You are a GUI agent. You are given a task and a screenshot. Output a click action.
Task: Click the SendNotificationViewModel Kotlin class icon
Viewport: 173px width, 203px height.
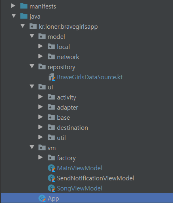coord(52,178)
